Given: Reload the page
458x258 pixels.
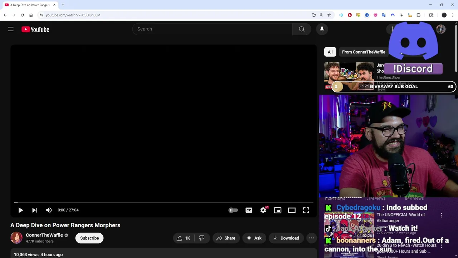Looking at the screenshot, I should pyautogui.click(x=22, y=15).
